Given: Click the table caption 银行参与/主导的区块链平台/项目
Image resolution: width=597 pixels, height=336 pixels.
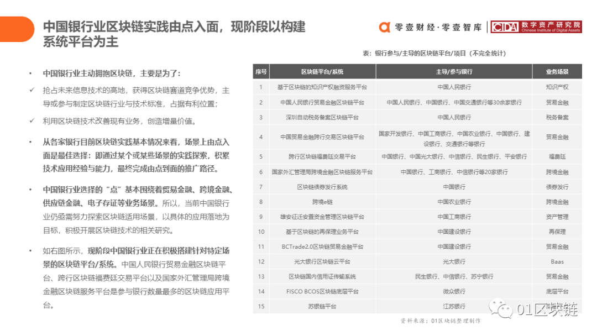Looking at the screenshot, I should coord(434,54).
